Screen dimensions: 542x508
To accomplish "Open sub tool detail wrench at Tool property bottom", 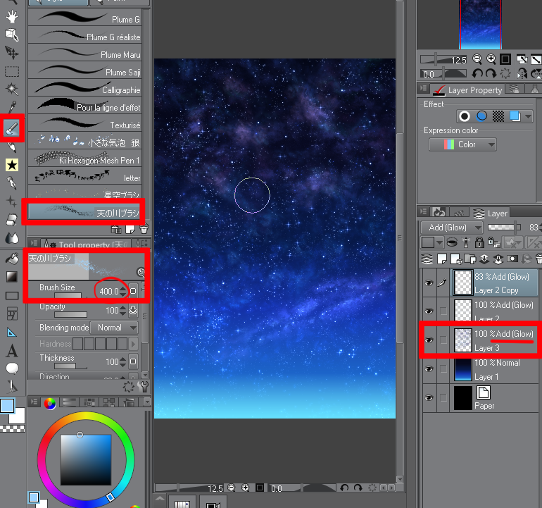I will pos(143,387).
